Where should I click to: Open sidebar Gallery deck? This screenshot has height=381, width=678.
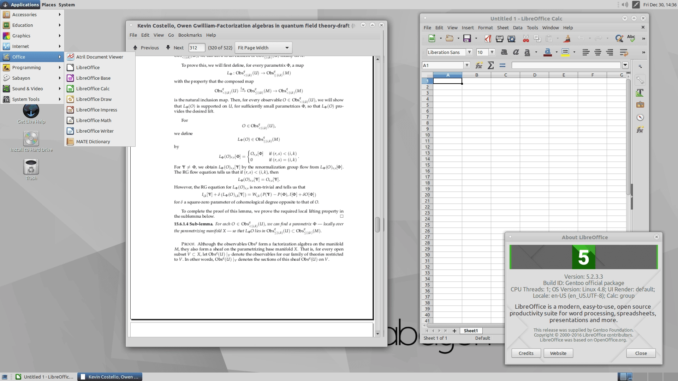point(640,105)
